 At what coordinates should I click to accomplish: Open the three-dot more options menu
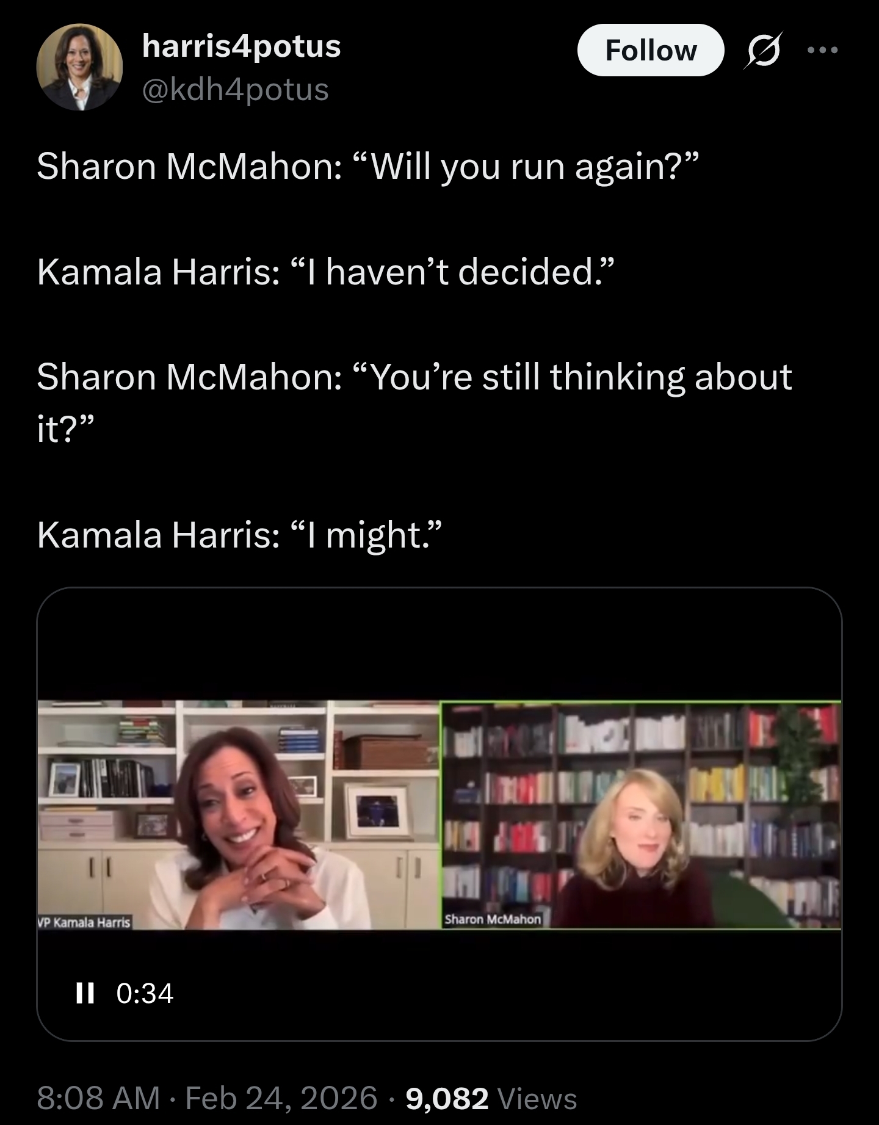pyautogui.click(x=823, y=51)
